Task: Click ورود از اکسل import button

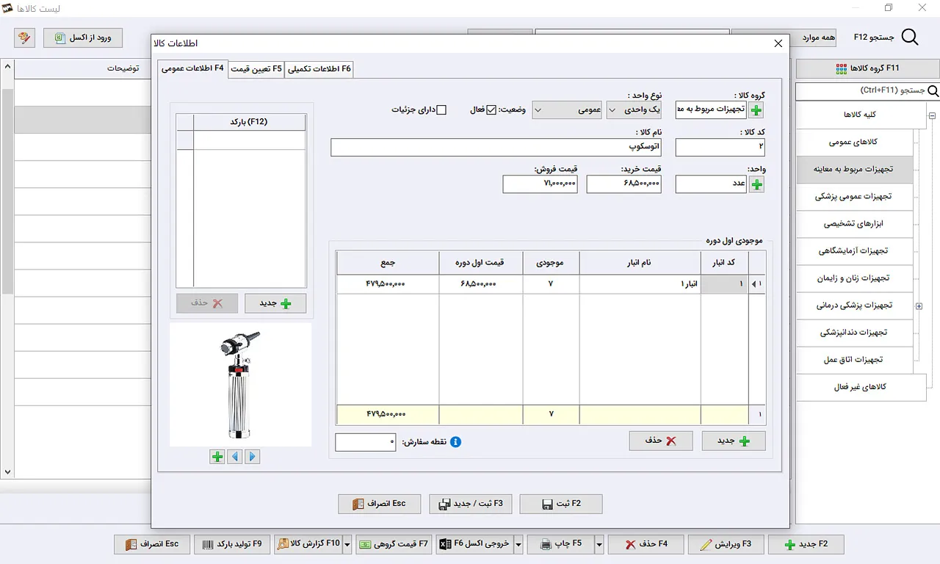Action: coord(83,37)
